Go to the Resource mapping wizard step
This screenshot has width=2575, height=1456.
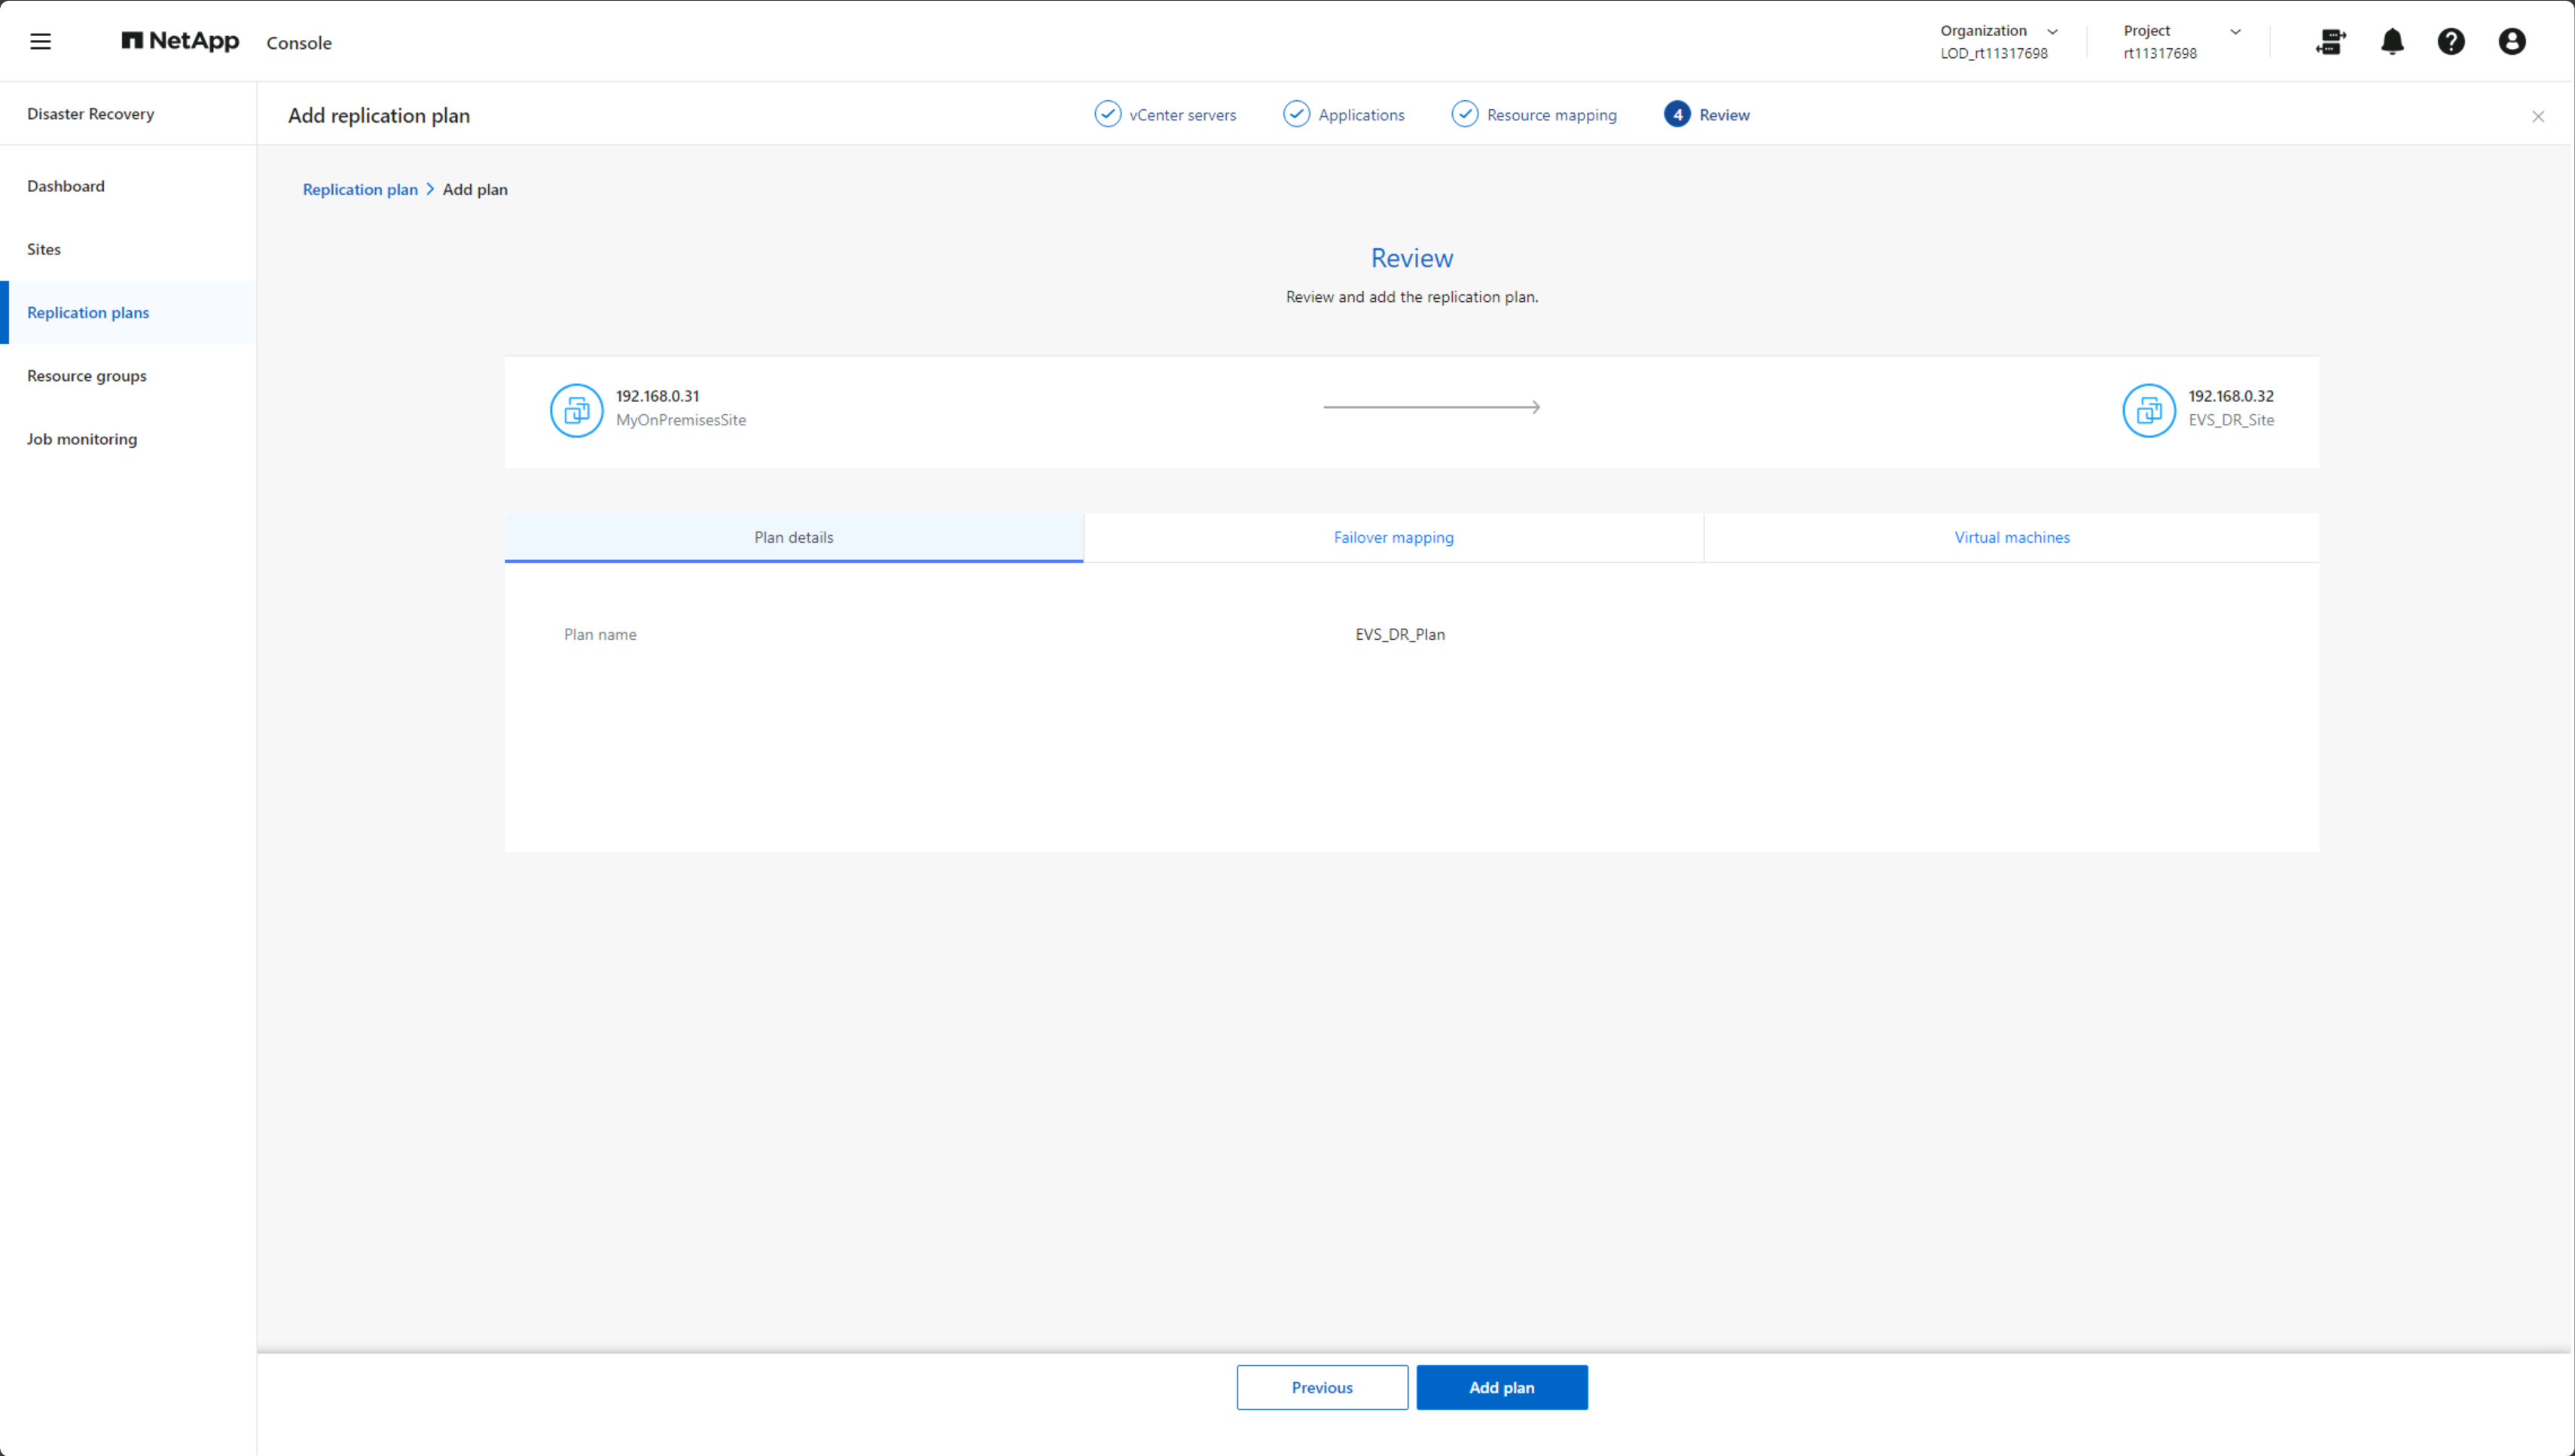pos(1533,114)
